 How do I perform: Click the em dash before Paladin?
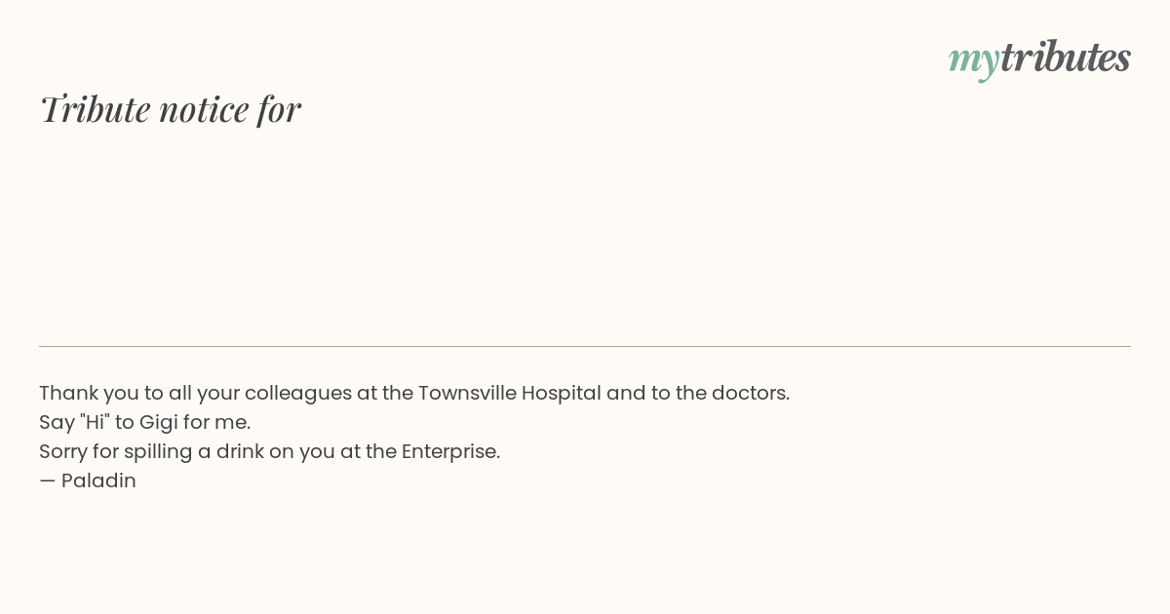(47, 480)
